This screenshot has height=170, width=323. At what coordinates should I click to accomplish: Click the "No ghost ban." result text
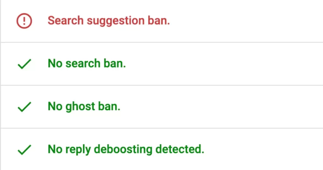click(x=84, y=107)
